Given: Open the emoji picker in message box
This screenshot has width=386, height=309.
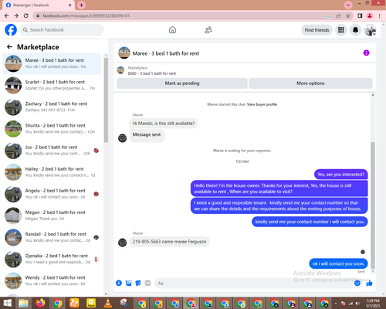Looking at the screenshot, I should click(x=357, y=283).
